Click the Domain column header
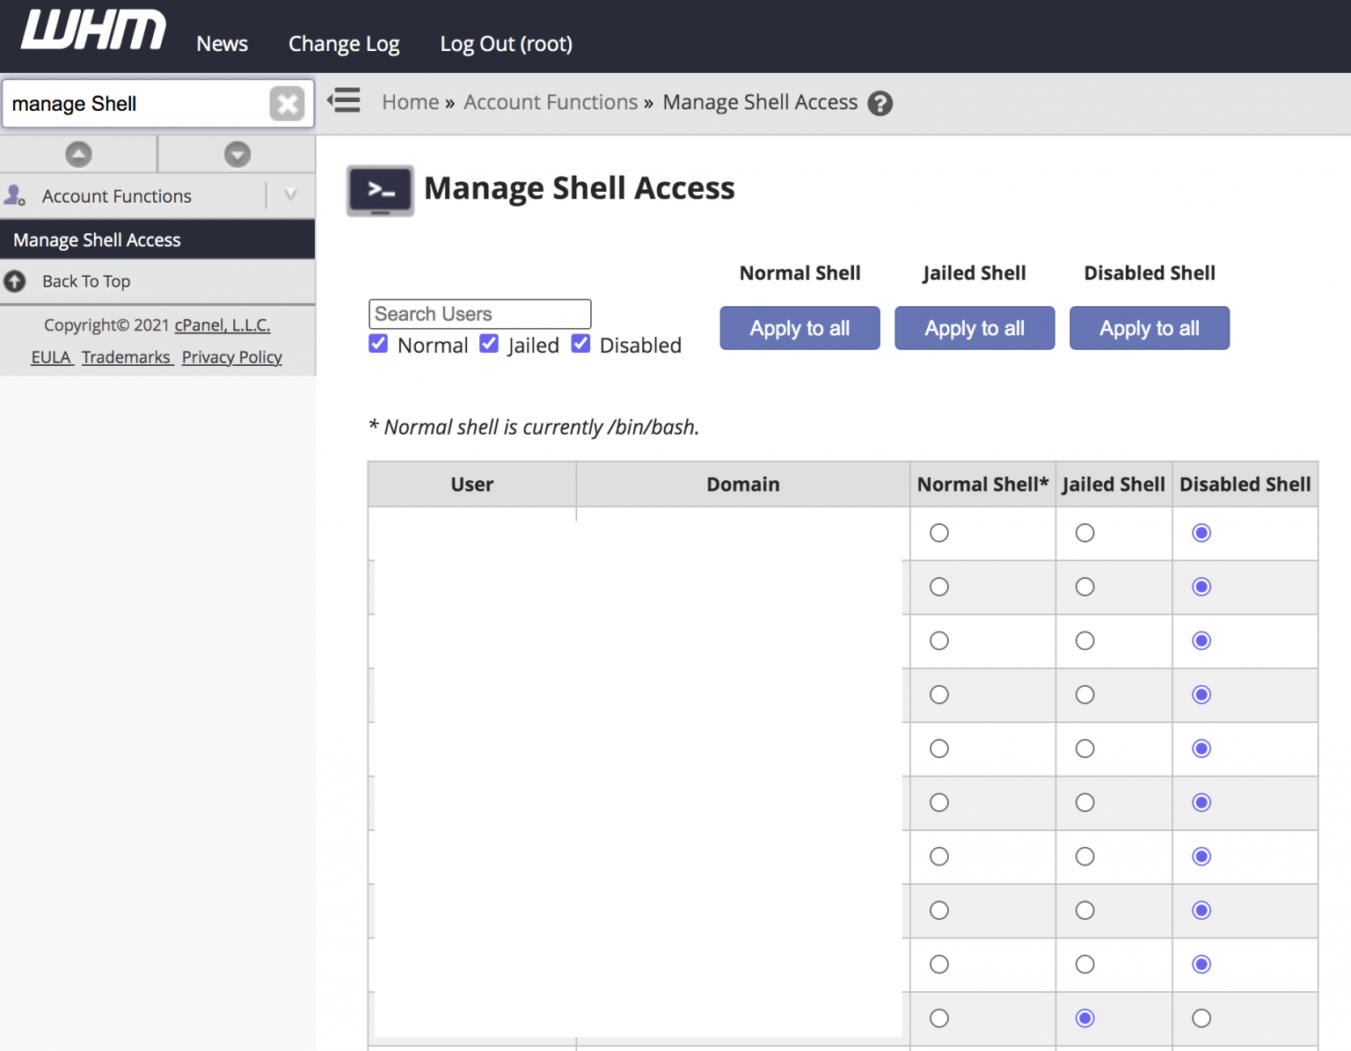The height and width of the screenshot is (1051, 1351). [743, 485]
